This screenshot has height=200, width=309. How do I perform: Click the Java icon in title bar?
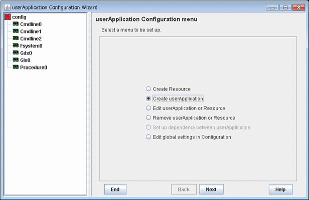[x=8, y=7]
